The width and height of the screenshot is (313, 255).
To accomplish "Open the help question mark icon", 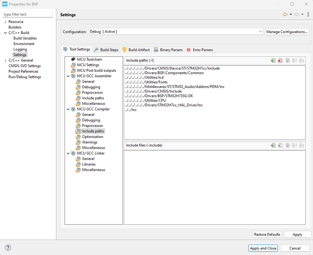I will pyautogui.click(x=8, y=248).
